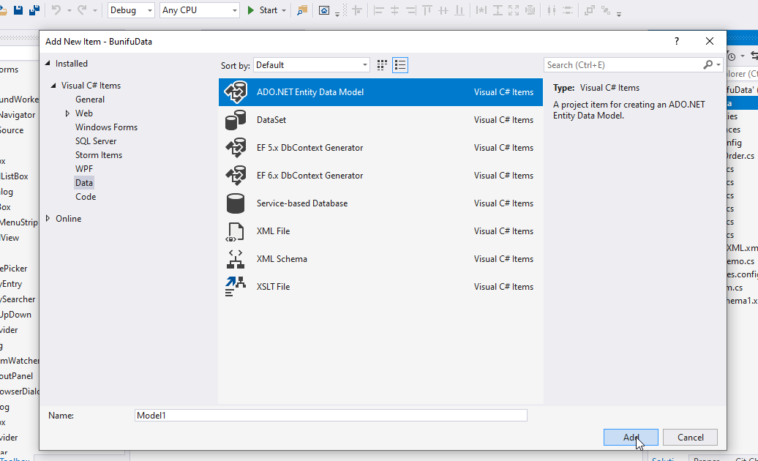Select the Windows Forms category
The image size is (758, 461).
[106, 127]
